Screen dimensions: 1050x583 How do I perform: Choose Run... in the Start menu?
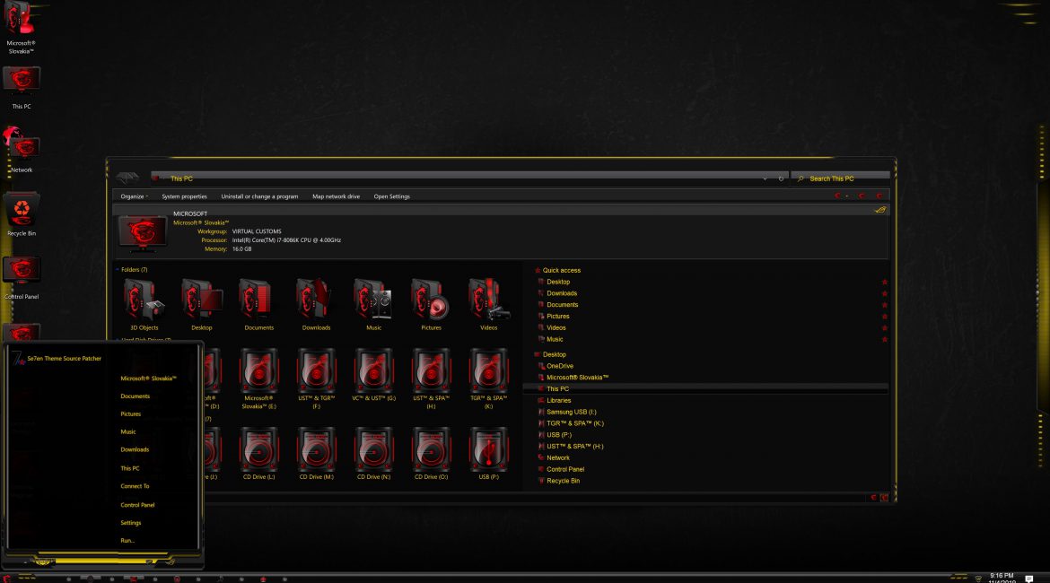127,541
